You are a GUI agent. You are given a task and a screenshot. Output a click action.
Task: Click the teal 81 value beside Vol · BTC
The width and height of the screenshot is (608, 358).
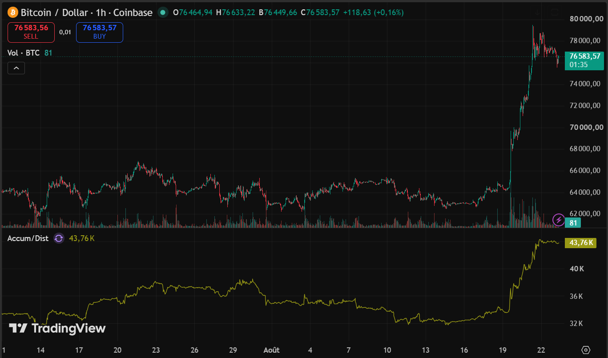[x=48, y=53]
